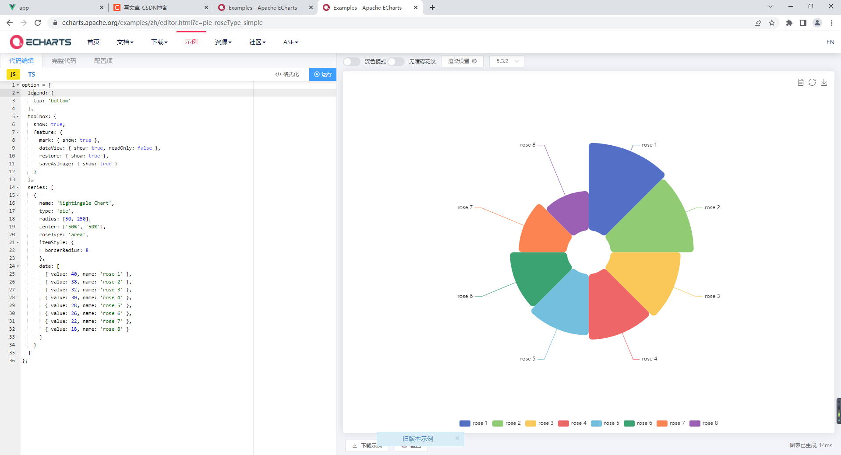Screen dimensions: 841x455
Task: Open the 下载 dropdown menu
Action: pyautogui.click(x=159, y=42)
